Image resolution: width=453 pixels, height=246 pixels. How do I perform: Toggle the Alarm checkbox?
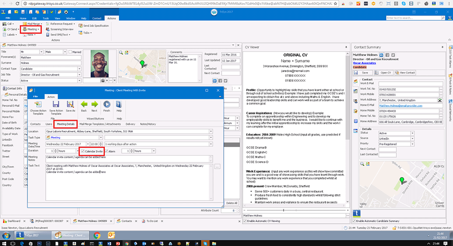tap(107, 151)
